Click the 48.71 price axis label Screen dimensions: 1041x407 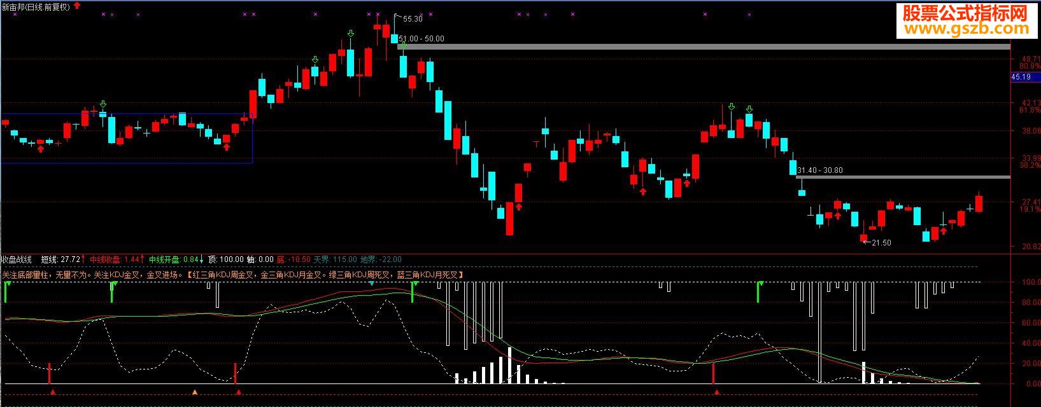(1030, 59)
